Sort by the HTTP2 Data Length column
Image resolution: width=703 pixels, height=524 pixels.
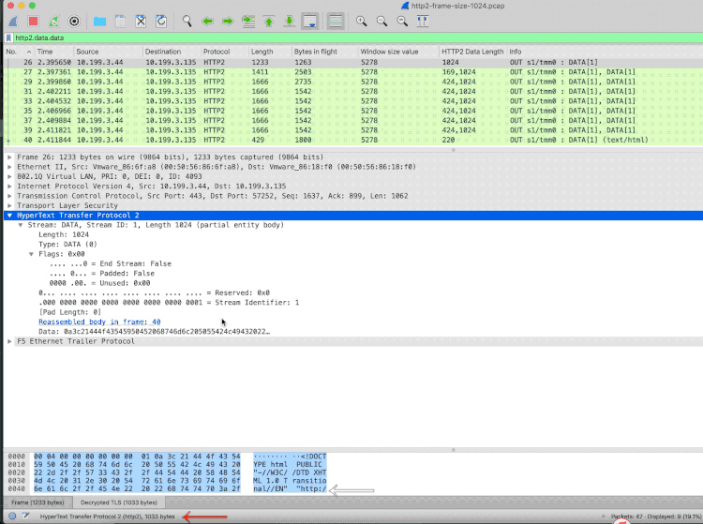pyautogui.click(x=471, y=51)
